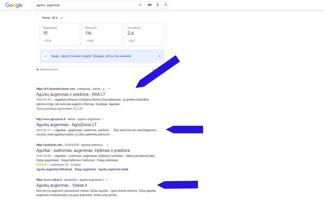Click the '+119%' change value
The height and width of the screenshot is (203, 324).
click(x=90, y=41)
